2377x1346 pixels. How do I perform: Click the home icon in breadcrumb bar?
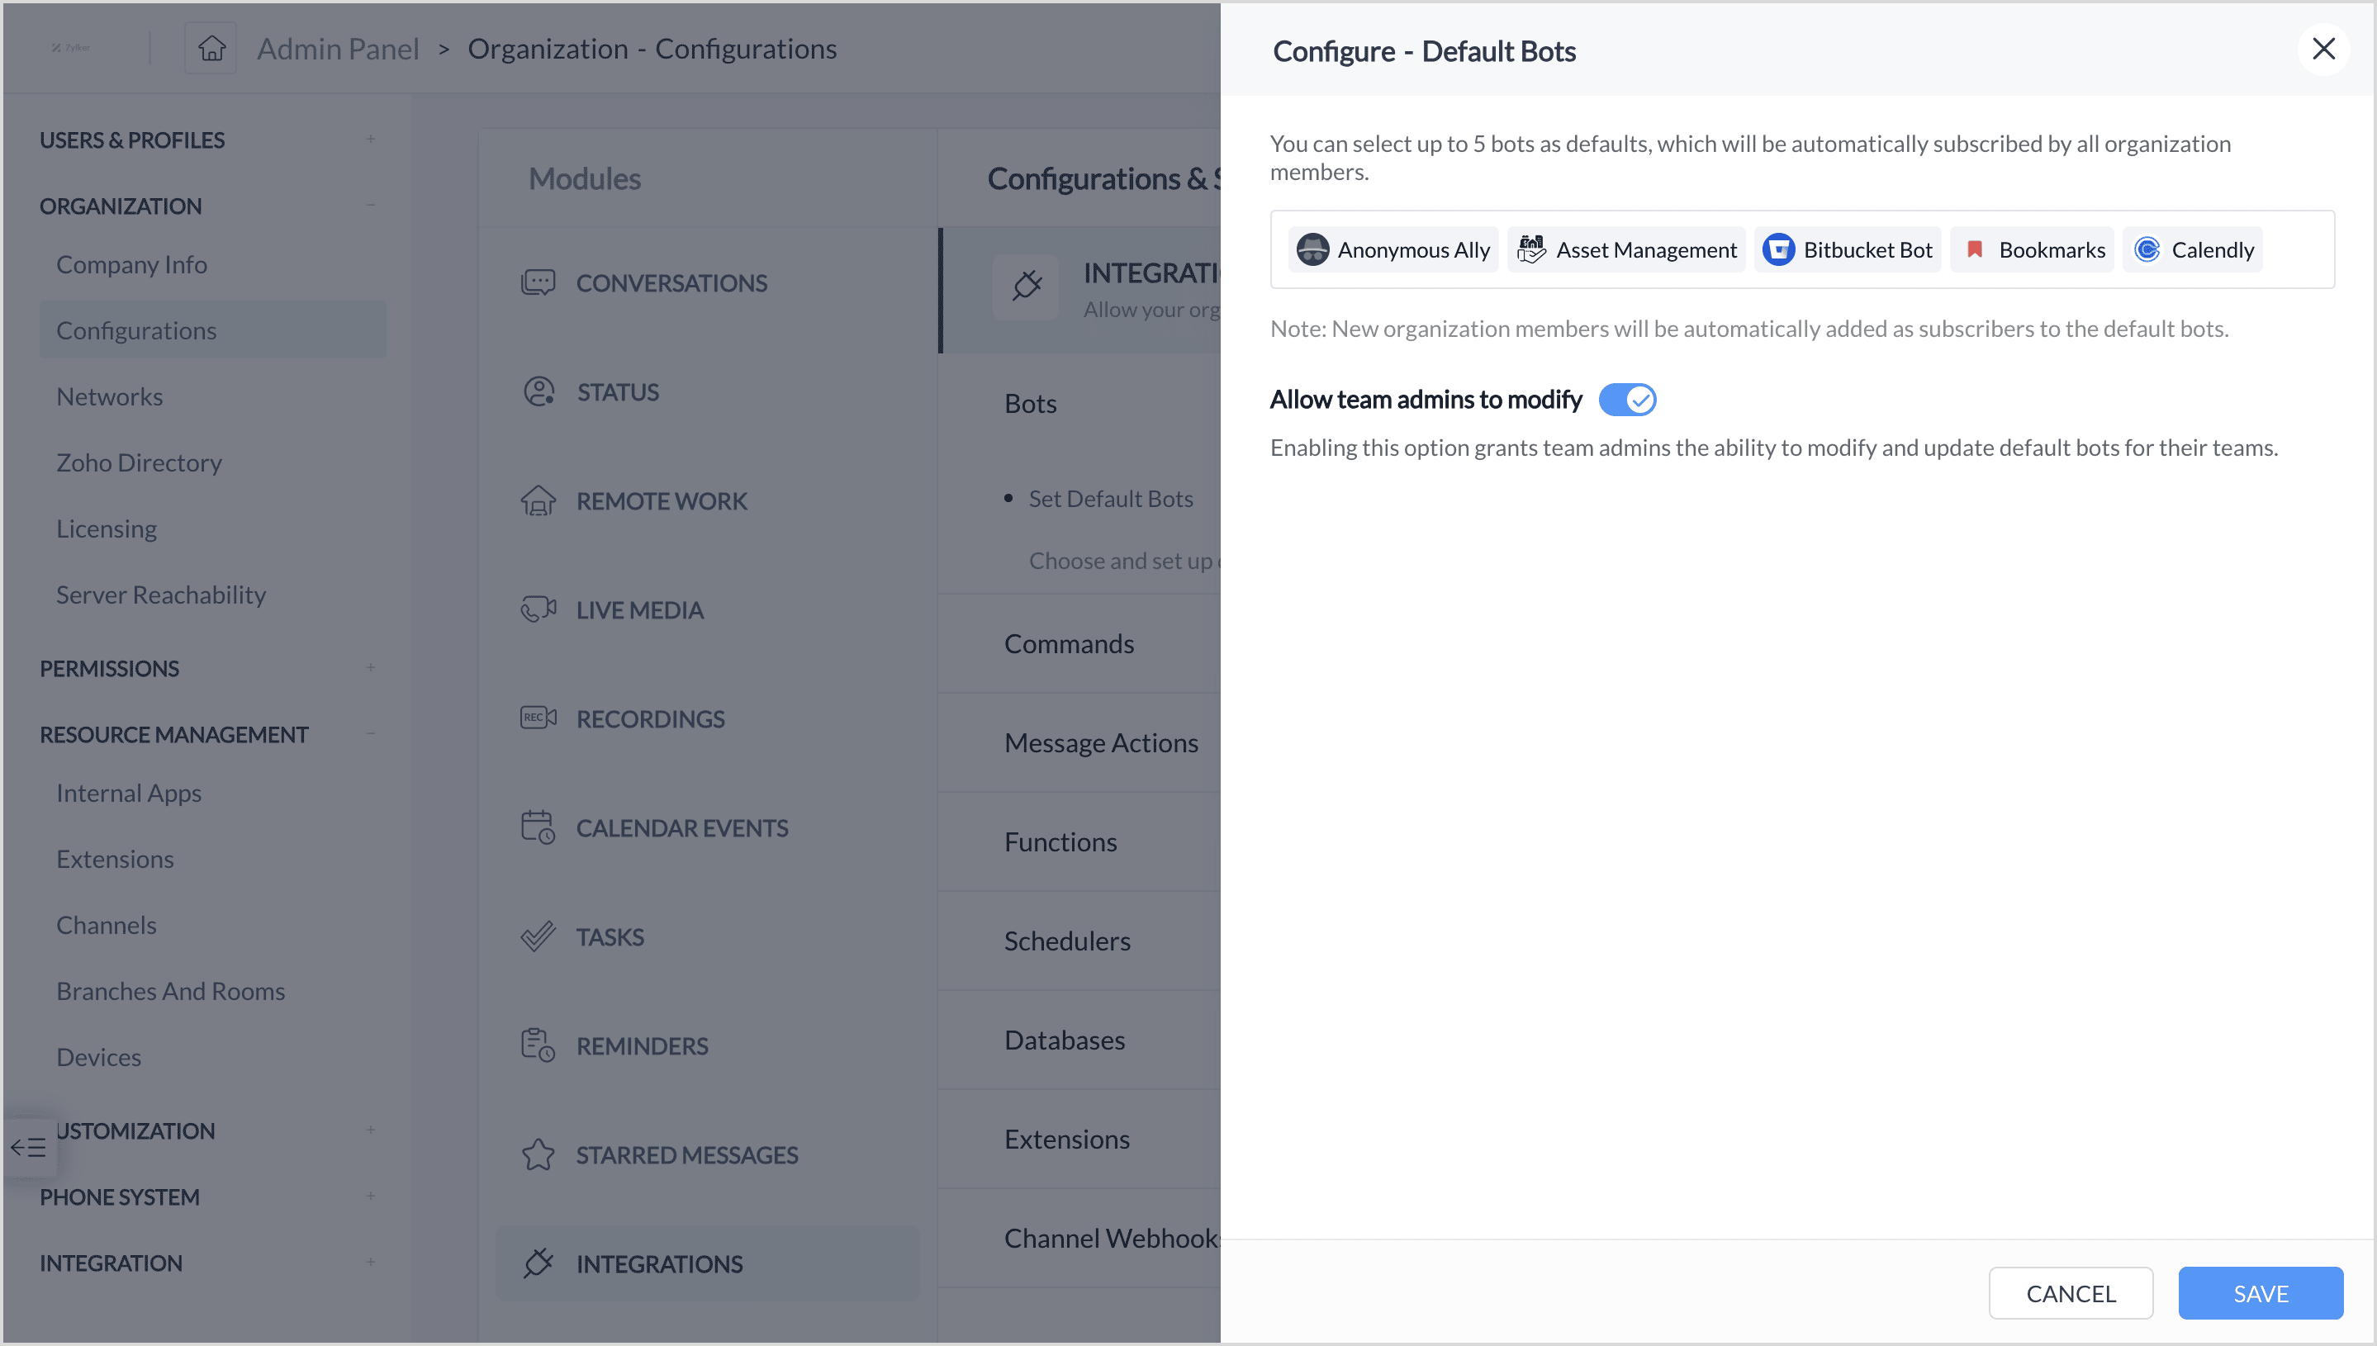(211, 48)
